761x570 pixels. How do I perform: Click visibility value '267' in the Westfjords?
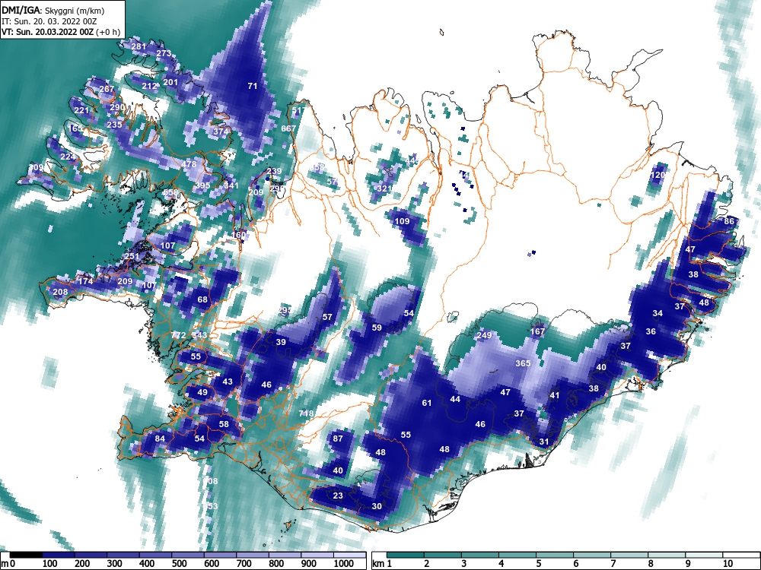coord(107,89)
